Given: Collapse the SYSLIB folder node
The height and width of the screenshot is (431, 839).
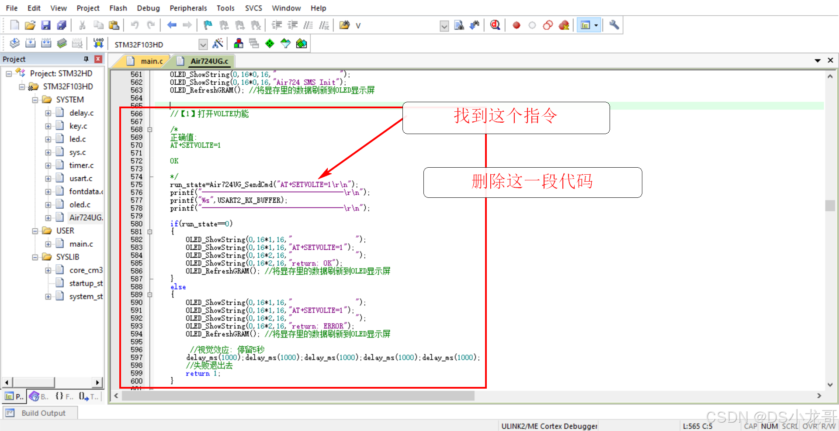Looking at the screenshot, I should pos(35,257).
